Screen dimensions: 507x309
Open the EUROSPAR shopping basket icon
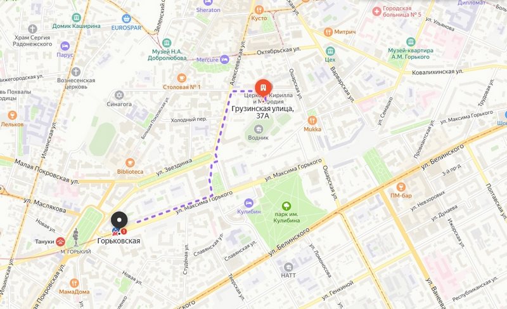click(126, 18)
